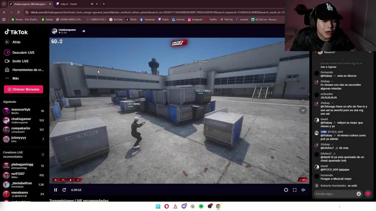Click the chat message input field

pyautogui.click(x=335, y=194)
